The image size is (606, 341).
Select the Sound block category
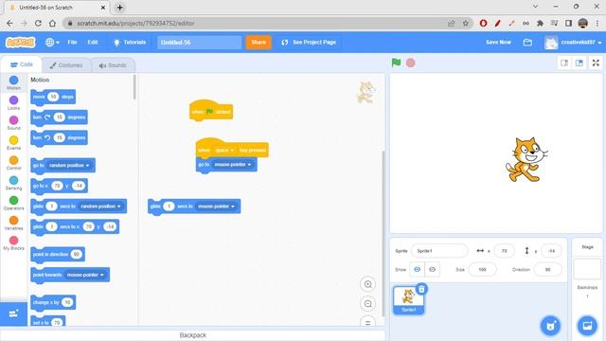pos(13,123)
